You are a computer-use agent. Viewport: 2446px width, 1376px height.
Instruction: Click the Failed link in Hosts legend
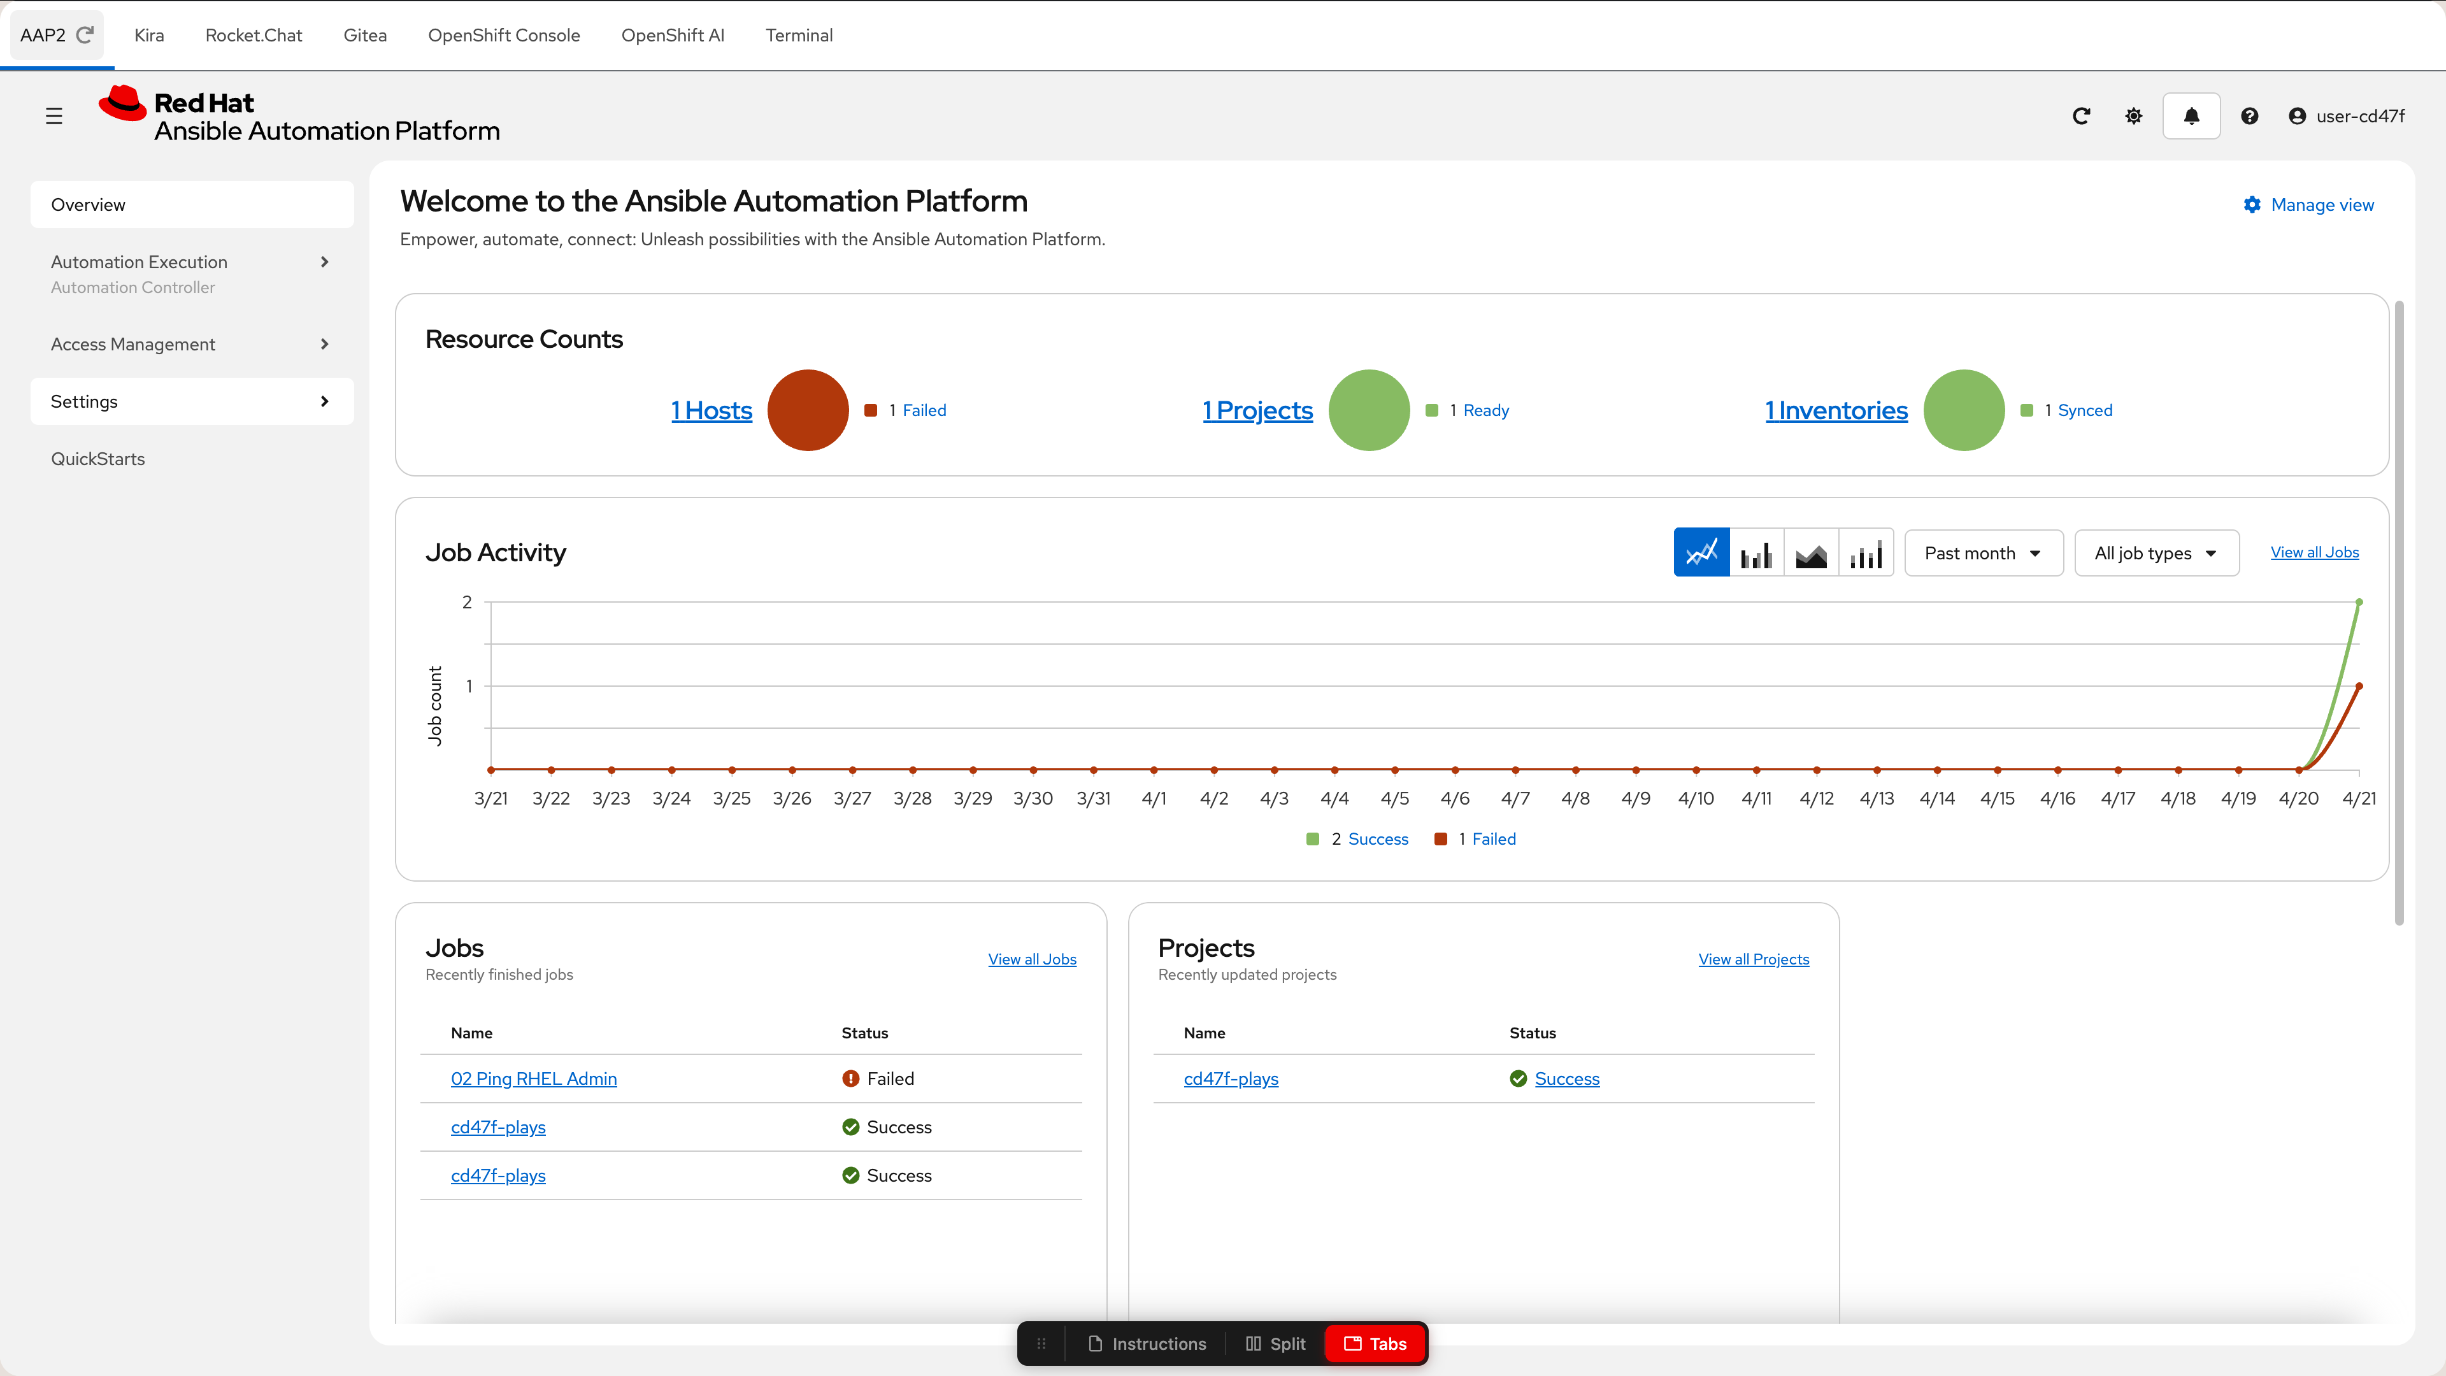pos(924,410)
